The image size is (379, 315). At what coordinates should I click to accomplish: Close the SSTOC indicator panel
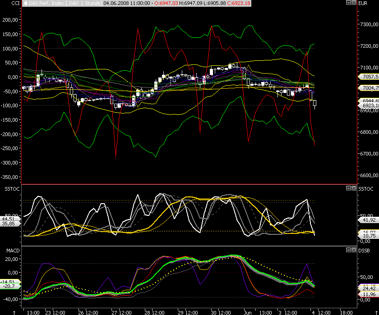353,187
